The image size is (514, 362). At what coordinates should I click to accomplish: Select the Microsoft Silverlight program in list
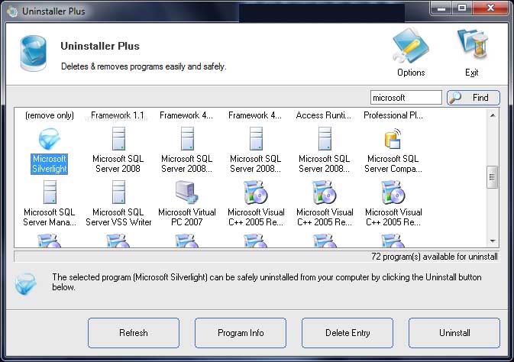(49, 151)
